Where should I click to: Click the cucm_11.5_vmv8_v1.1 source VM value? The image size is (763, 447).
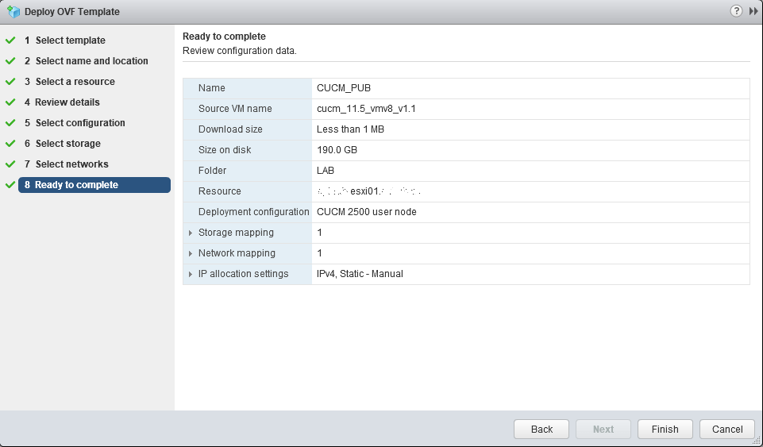[366, 109]
